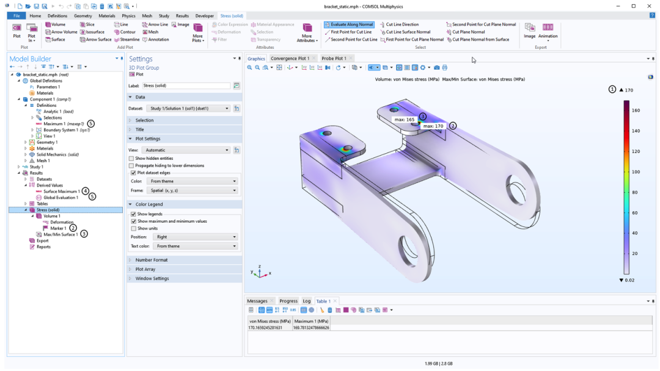This screenshot has width=660, height=371.
Task: Click the Image plot item in Add Plot
Action: point(180,24)
